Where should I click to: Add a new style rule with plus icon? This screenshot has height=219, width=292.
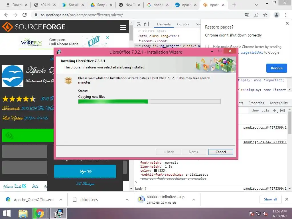point(275,110)
